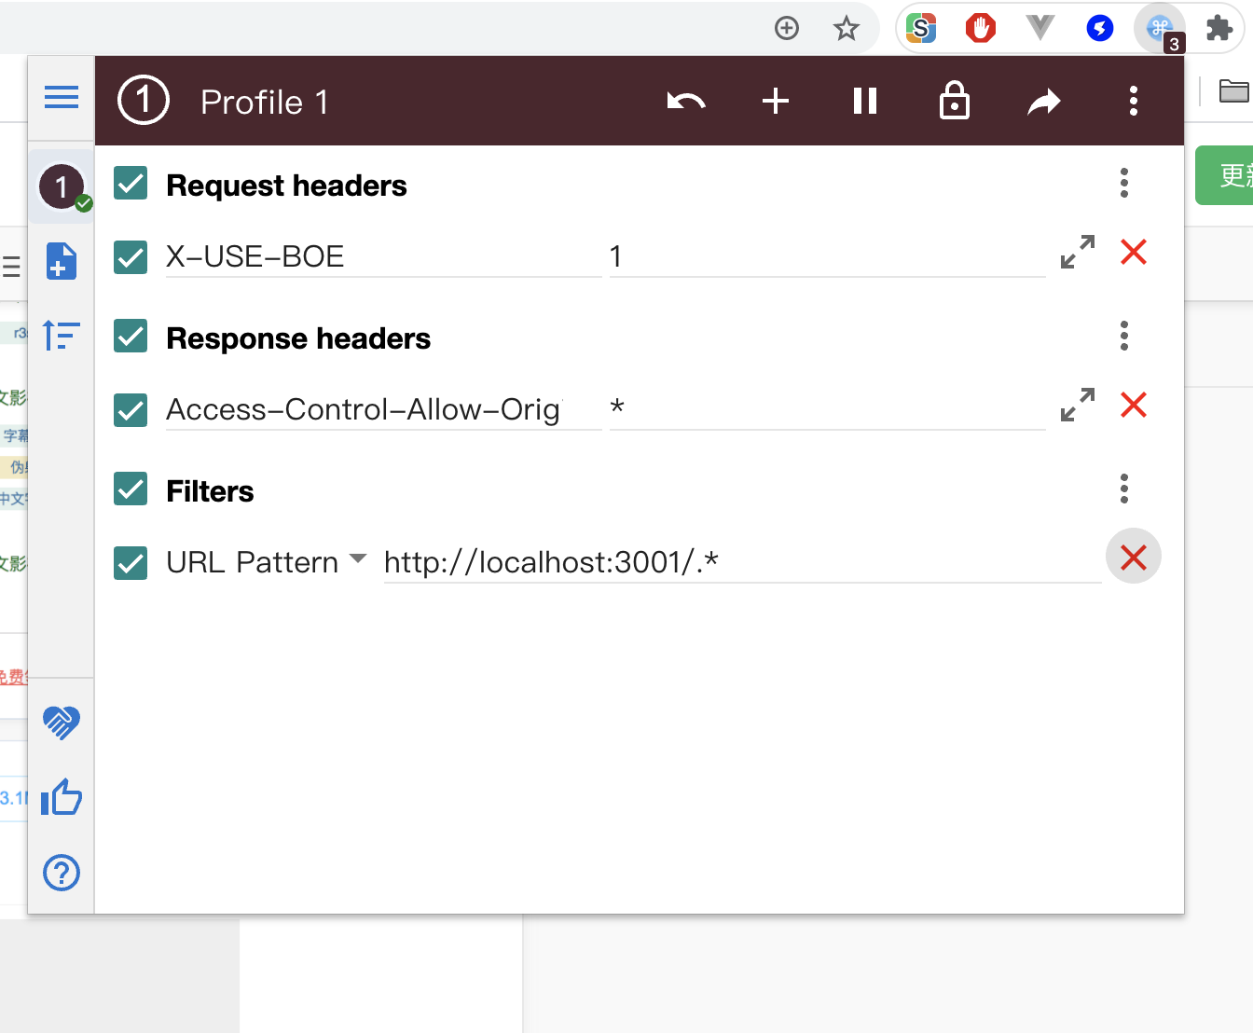This screenshot has width=1253, height=1033.
Task: Edit the localhost URL pattern field
Action: 741,562
